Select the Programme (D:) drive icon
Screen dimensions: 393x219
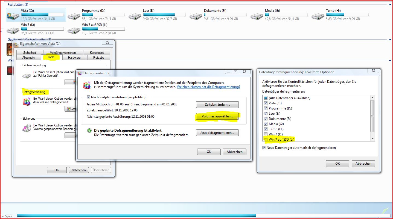[x=74, y=16]
